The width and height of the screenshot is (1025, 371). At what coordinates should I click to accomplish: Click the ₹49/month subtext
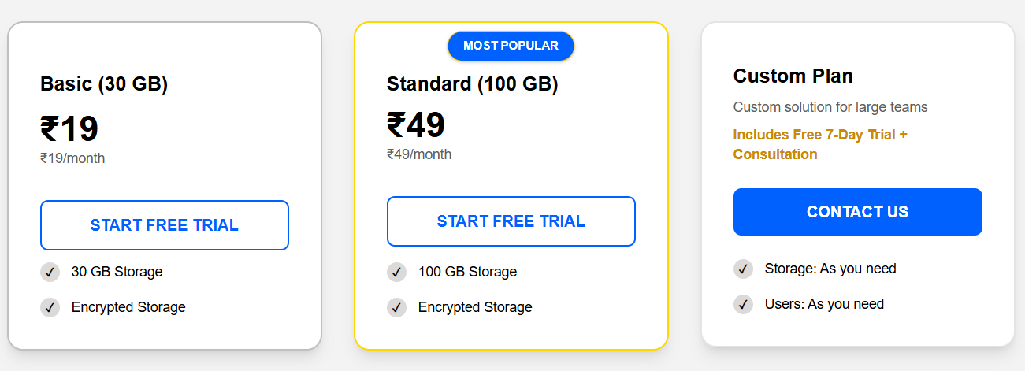pyautogui.click(x=419, y=154)
